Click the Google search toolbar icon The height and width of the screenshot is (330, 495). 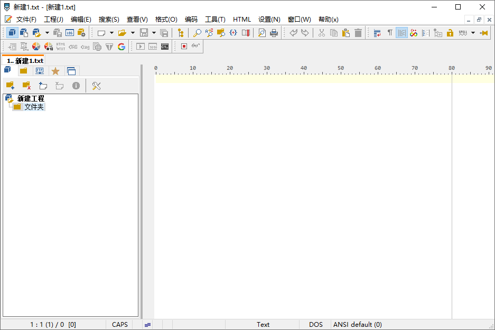coord(122,47)
